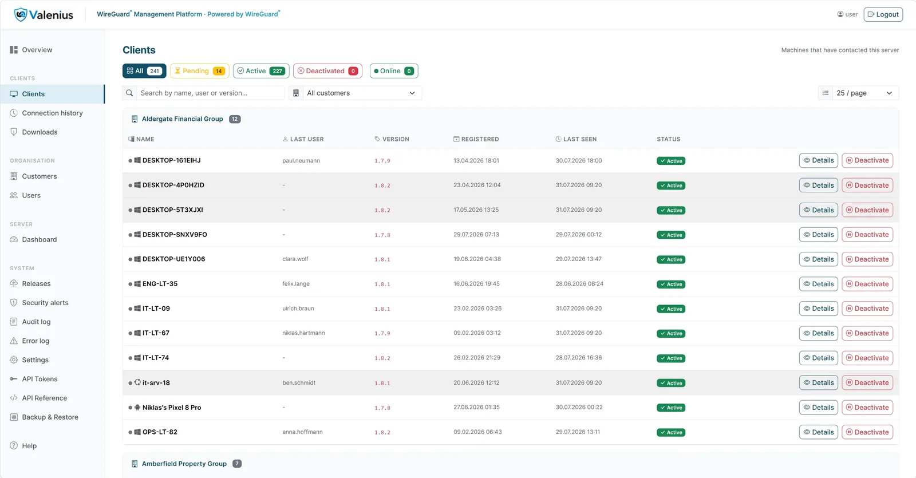Screen dimensions: 916x478
Task: Click the Aldergate Financial Group building icon
Action: click(135, 119)
